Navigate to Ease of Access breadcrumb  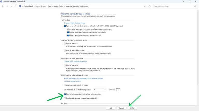[40, 6]
